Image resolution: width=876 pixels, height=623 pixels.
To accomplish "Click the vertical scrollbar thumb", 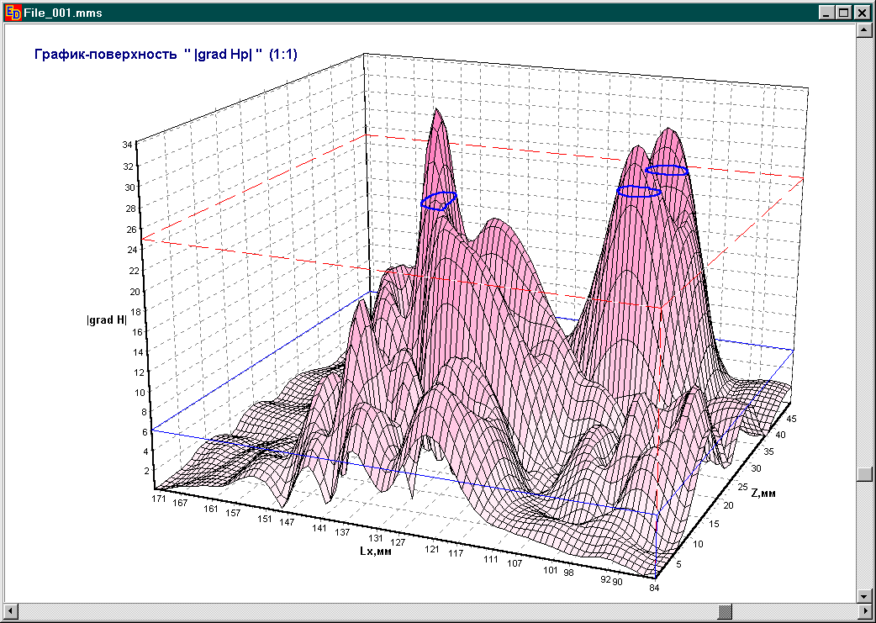I will (863, 473).
